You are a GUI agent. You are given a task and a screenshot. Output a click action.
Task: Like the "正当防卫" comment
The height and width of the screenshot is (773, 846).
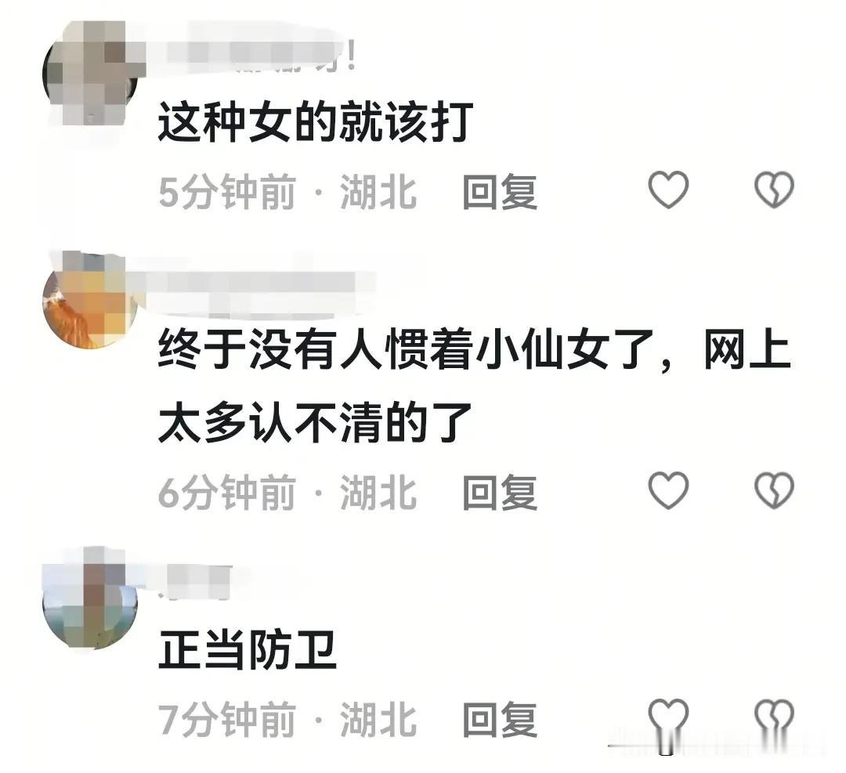click(x=668, y=717)
